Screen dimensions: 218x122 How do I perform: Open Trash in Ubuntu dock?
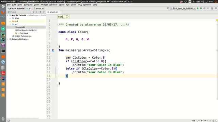(3, 119)
